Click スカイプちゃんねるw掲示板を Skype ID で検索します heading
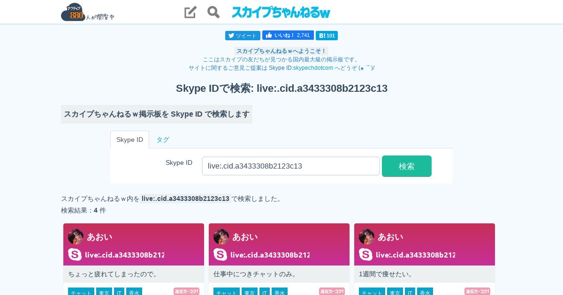This screenshot has height=295, width=563. (157, 114)
